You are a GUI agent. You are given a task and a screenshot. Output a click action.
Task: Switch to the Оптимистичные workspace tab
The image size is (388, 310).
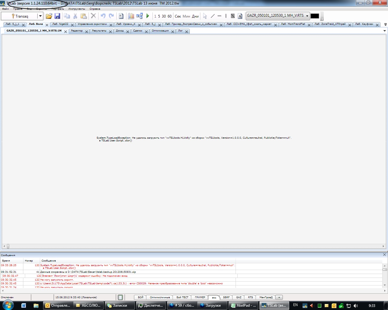point(160,297)
